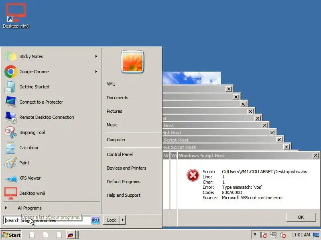Click the second blank document taskbar icon

[x=45, y=235]
